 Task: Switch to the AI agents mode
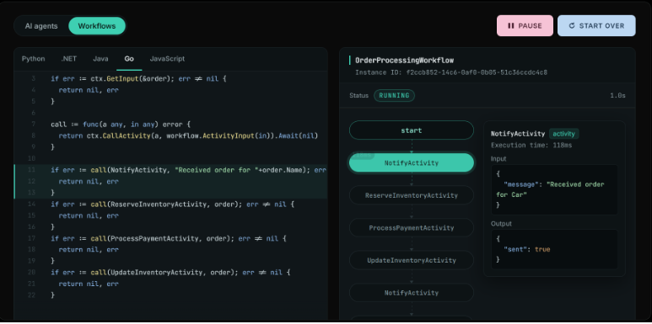click(x=41, y=26)
